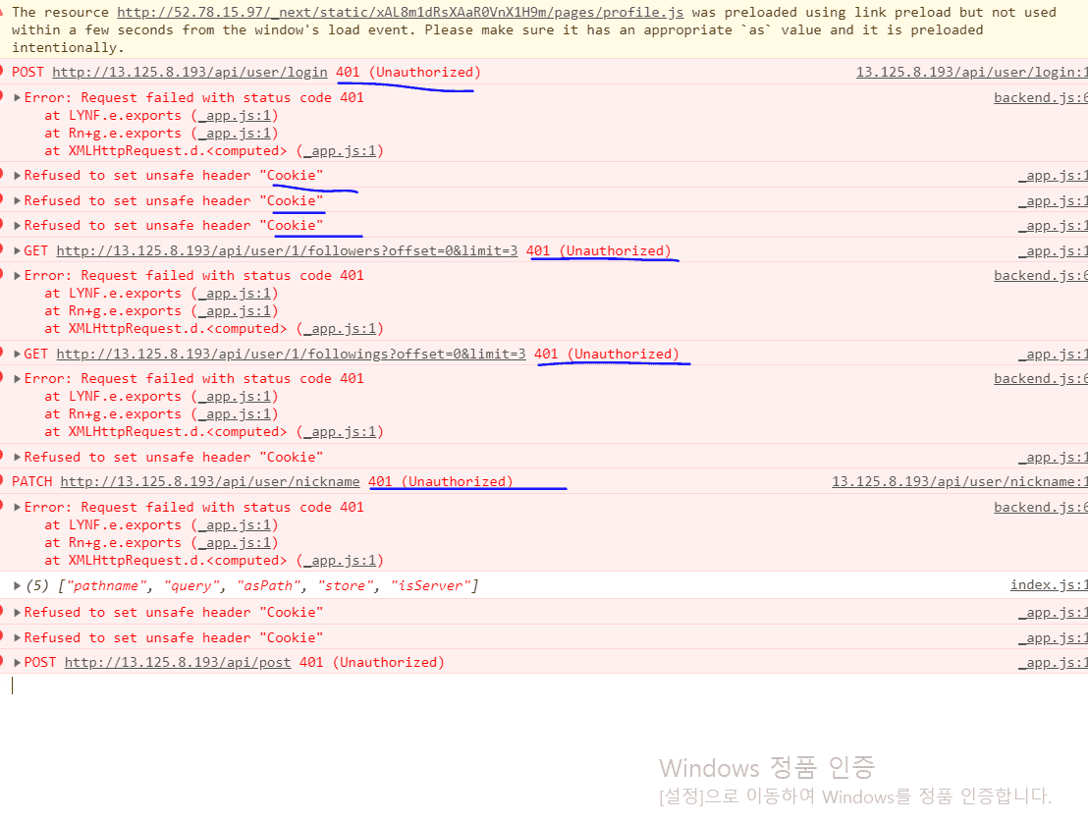Open the index.js:1 source link
Viewport: 1088px width, 822px height.
(x=1049, y=585)
